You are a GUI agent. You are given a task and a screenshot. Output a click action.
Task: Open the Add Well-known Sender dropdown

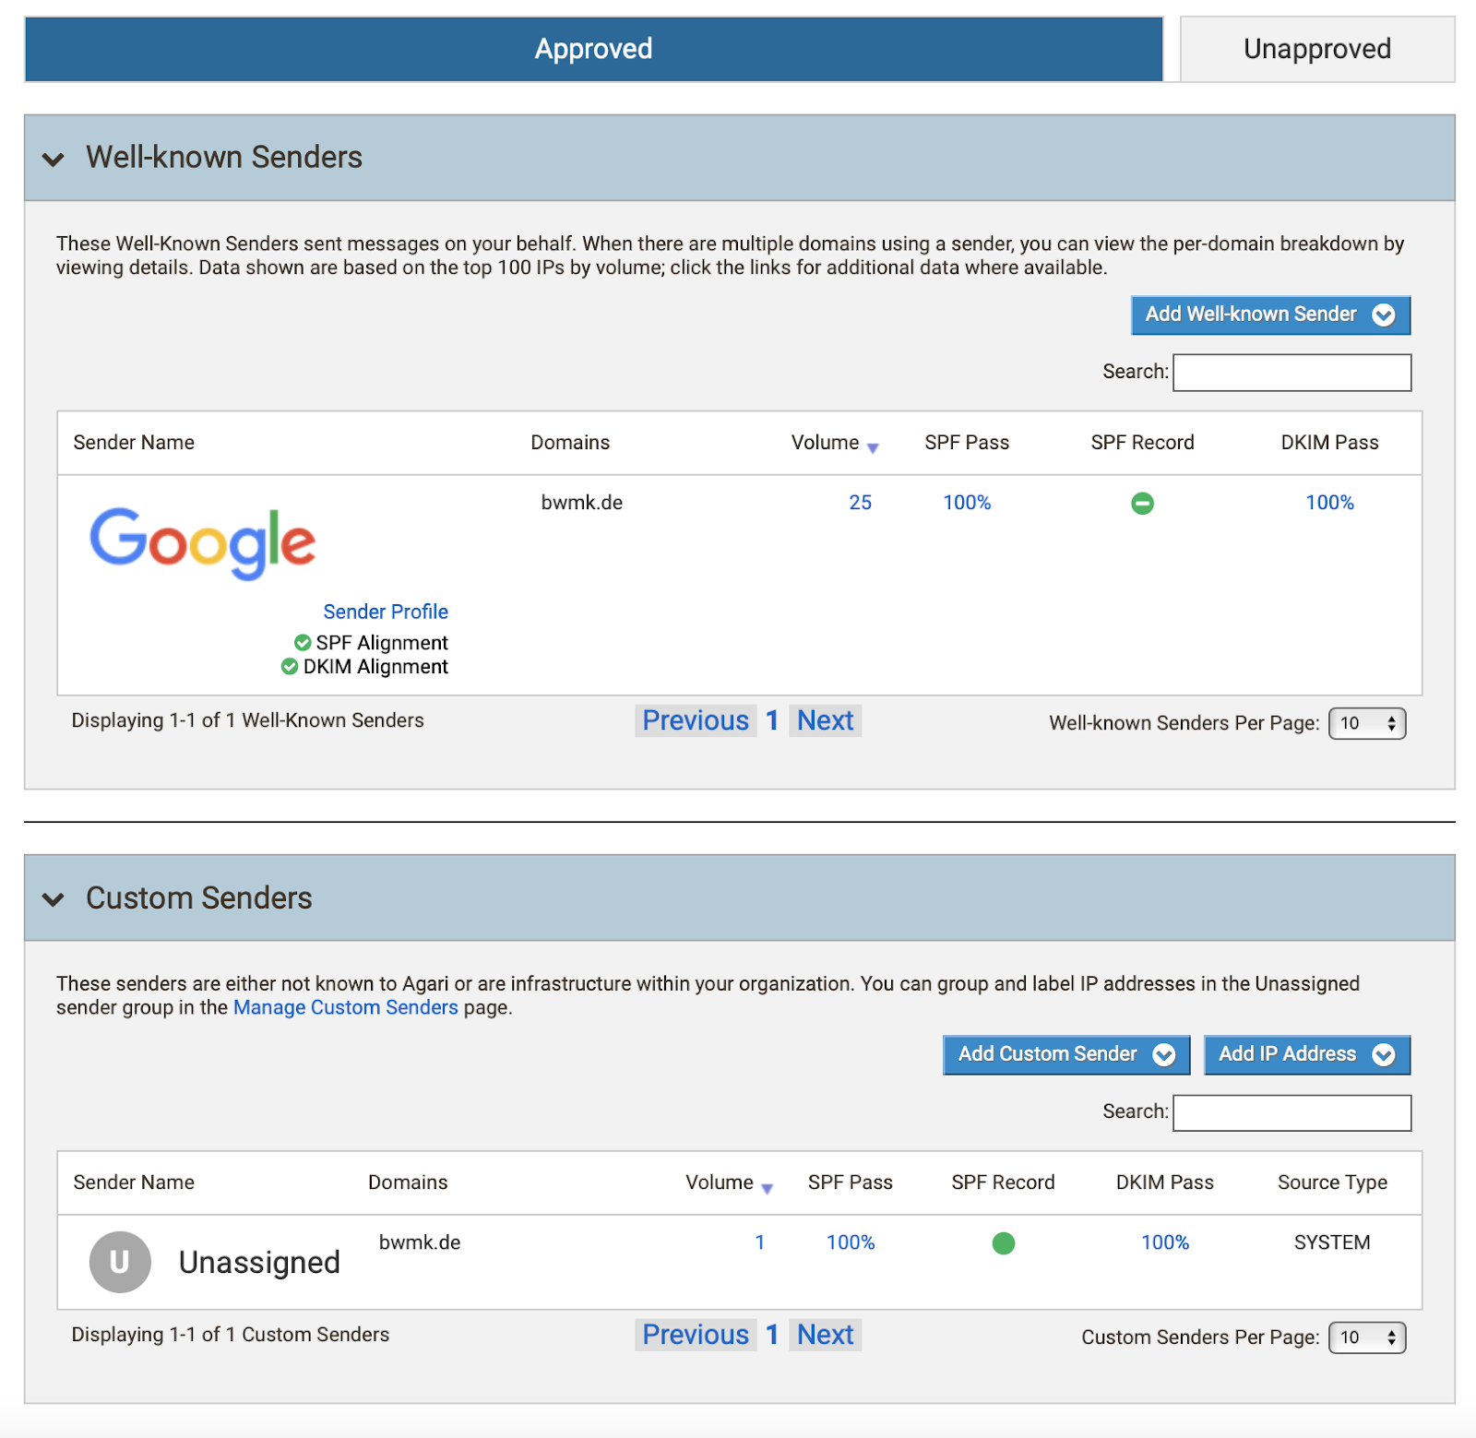pyautogui.click(x=1270, y=315)
